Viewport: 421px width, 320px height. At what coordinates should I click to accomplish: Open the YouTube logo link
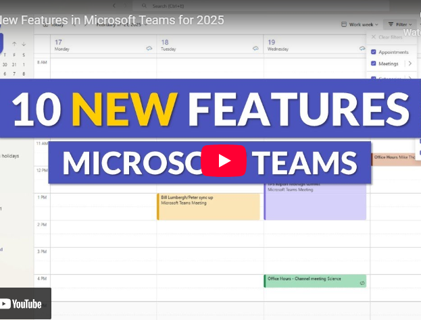click(21, 304)
